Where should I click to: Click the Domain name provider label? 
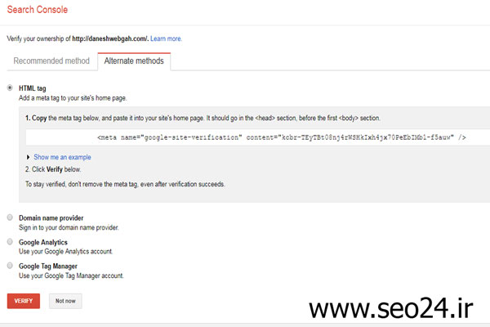click(51, 217)
